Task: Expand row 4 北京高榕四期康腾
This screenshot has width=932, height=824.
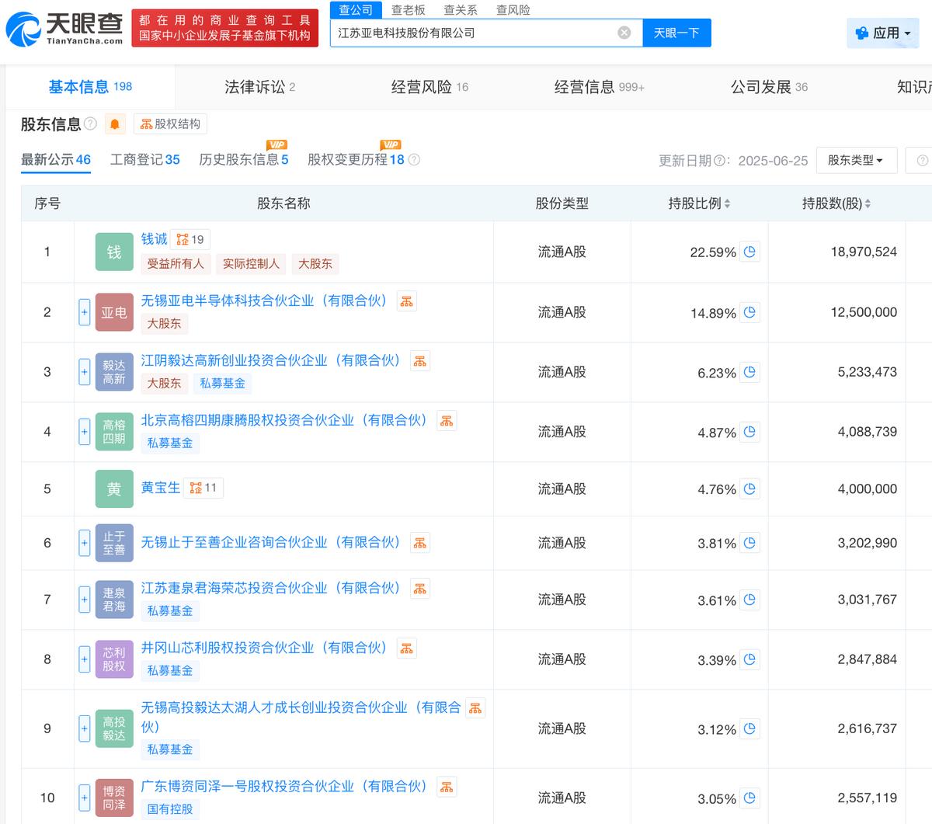Action: [x=85, y=432]
